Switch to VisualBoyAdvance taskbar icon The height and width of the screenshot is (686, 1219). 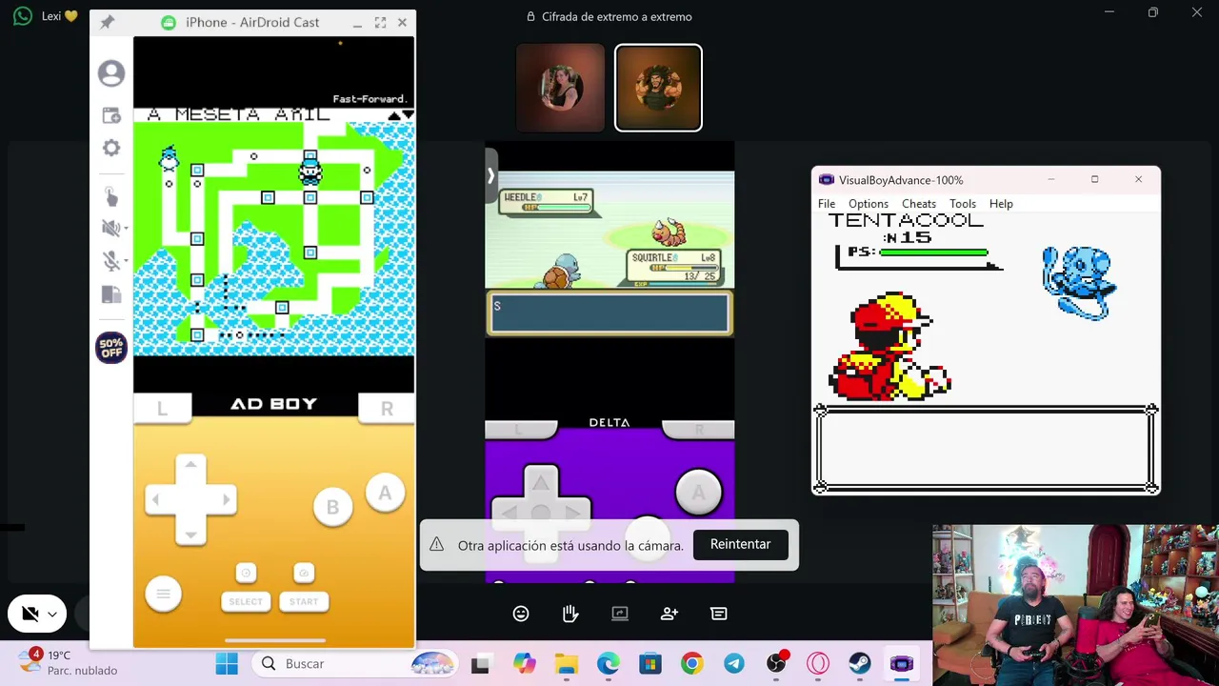(x=902, y=664)
